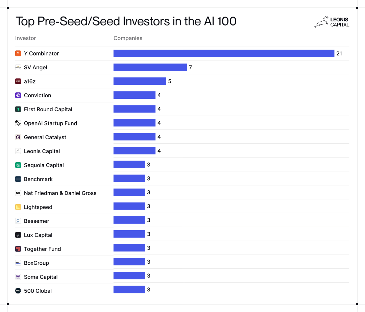Click the 500 Global round logo icon
This screenshot has height=312, width=365.
click(x=18, y=291)
